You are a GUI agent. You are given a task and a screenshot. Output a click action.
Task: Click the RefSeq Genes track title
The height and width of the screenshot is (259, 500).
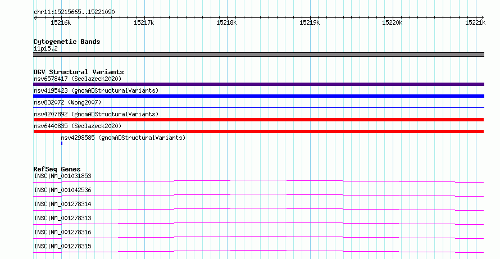(57, 169)
